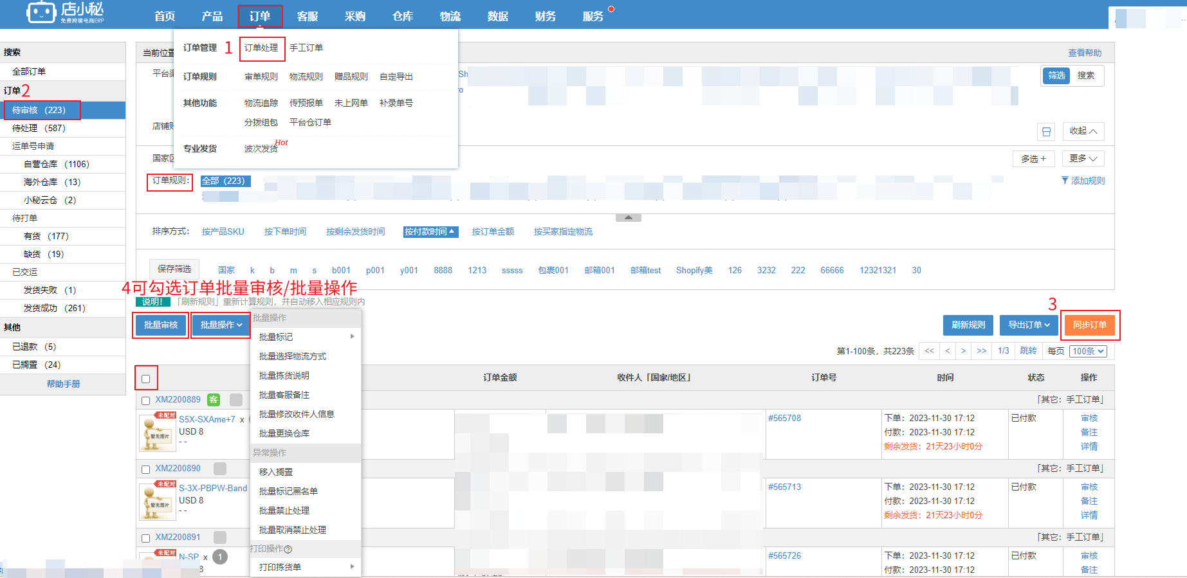
Task: Jump to last page with >> button
Action: (x=981, y=351)
